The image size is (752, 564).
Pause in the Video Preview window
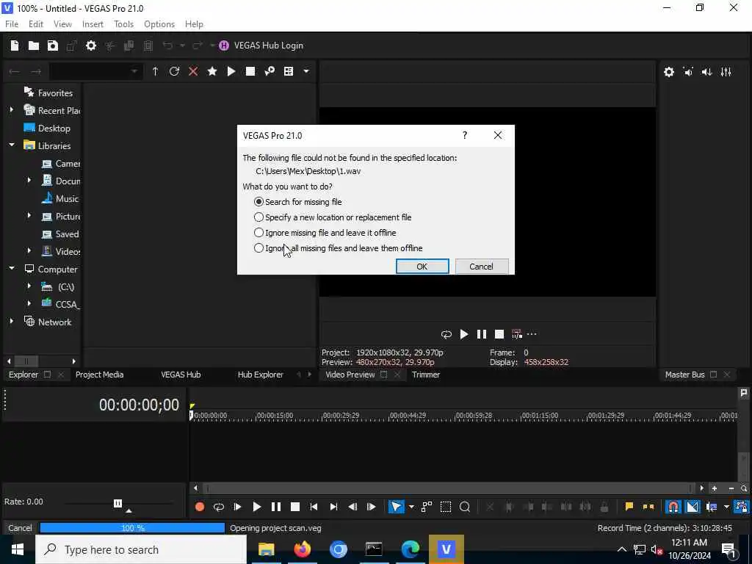tap(482, 334)
